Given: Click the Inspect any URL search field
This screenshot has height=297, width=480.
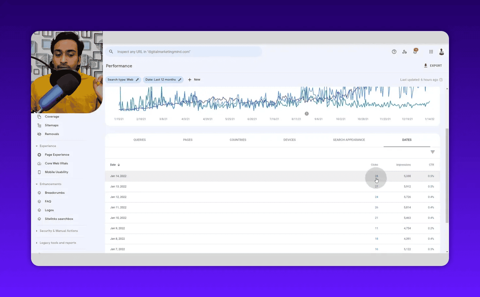Looking at the screenshot, I should [x=183, y=52].
